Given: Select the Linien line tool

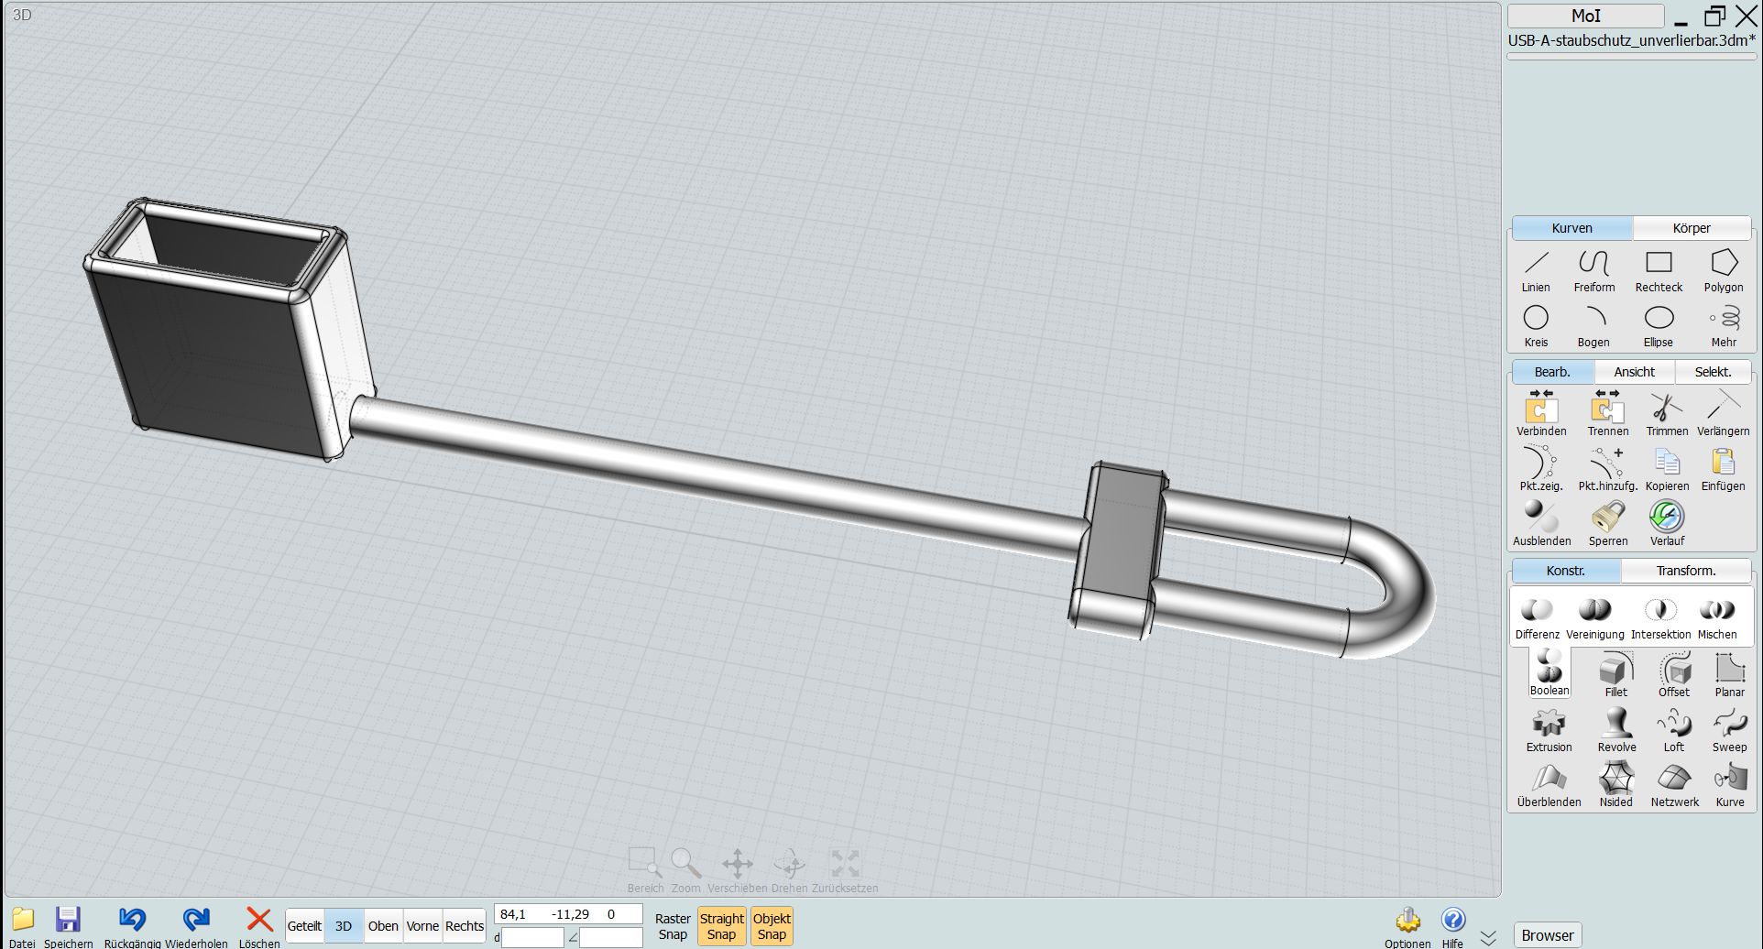Looking at the screenshot, I should (1536, 271).
